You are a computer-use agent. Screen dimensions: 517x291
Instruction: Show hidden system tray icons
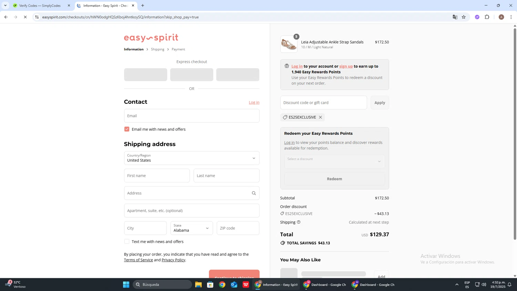tap(457, 284)
